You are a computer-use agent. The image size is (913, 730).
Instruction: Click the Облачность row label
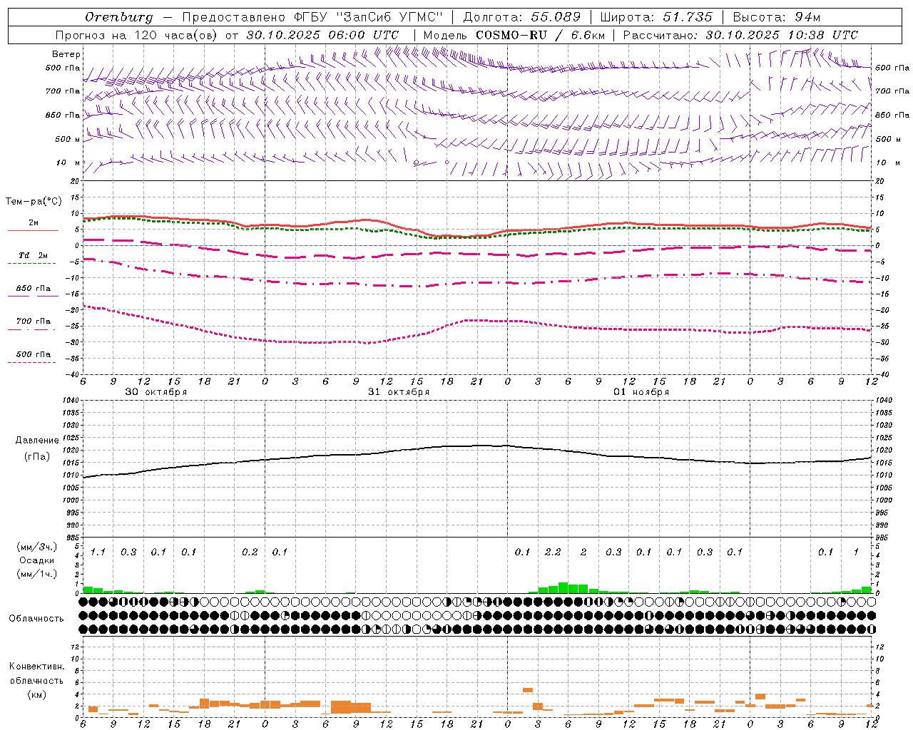point(36,619)
